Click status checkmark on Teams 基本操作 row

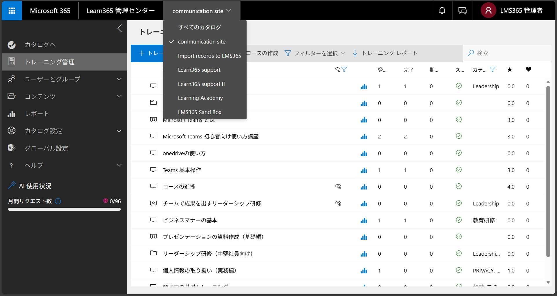pos(459,170)
